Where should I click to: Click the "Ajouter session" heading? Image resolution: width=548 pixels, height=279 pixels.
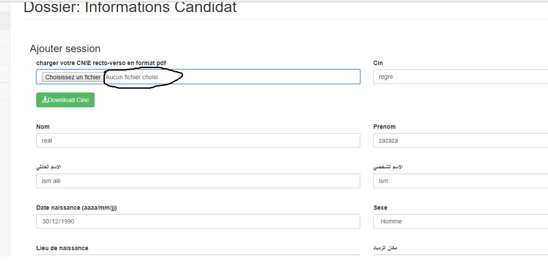coord(65,49)
